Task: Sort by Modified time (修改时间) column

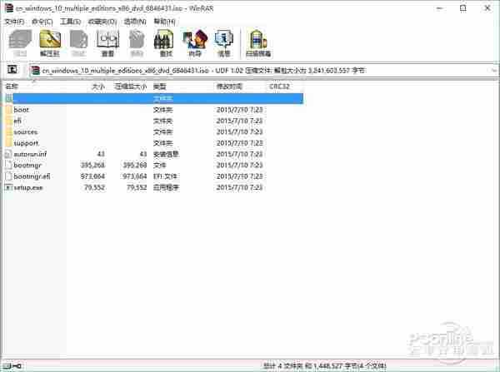Action: [x=238, y=86]
